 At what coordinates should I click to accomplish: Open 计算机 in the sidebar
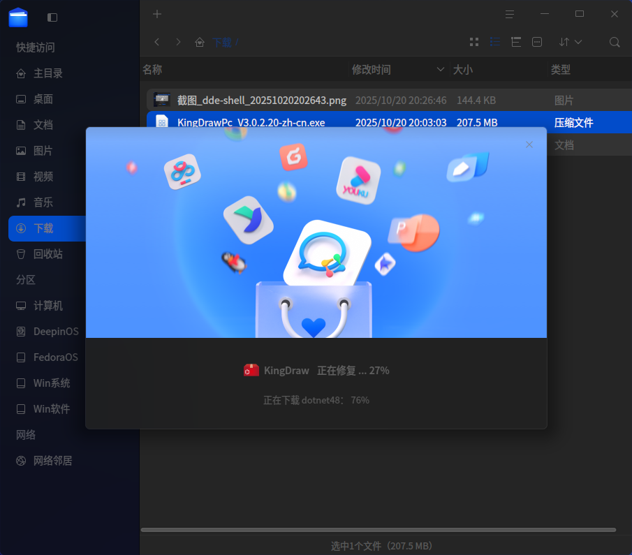pos(48,306)
